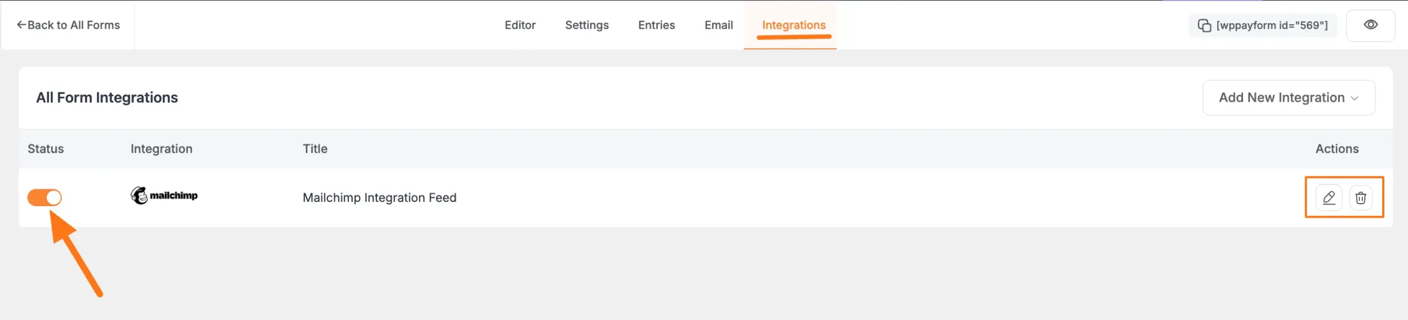
Task: Disable the Mailchimp integration status toggle
Action: point(45,197)
